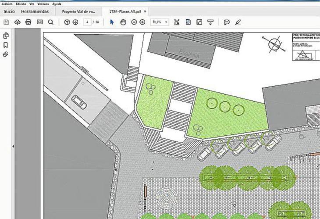Switch to the Herramientas tab

click(35, 11)
